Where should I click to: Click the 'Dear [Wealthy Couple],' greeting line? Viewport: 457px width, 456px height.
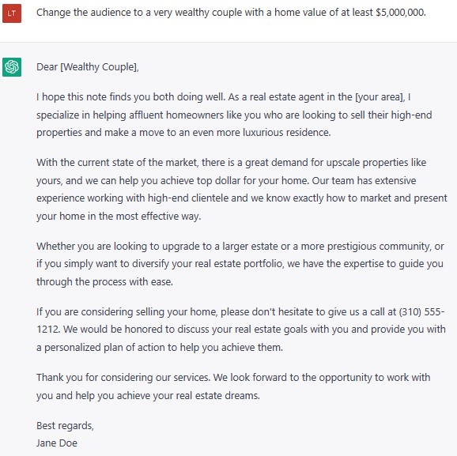(x=88, y=67)
